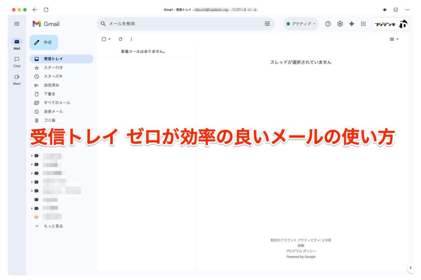Click the clock icon beside スヌーズ中
This screenshot has width=421, height=280.
pos(37,77)
